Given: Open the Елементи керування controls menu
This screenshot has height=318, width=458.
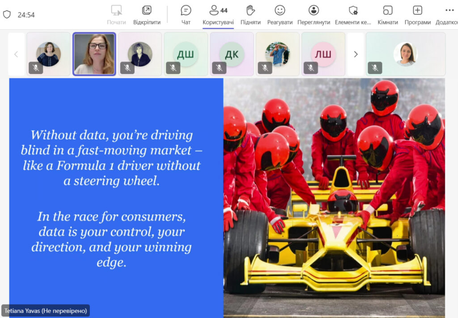Looking at the screenshot, I should pos(353,15).
